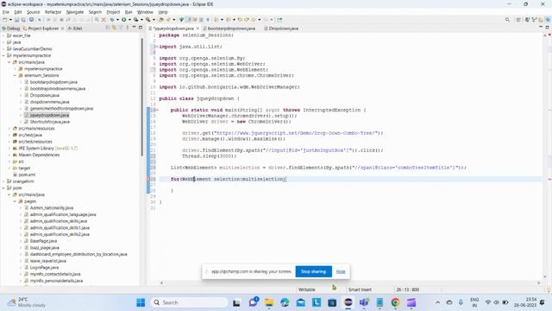Open the Window menu
Image resolution: width=552 pixels, height=311 pixels.
coord(145,12)
